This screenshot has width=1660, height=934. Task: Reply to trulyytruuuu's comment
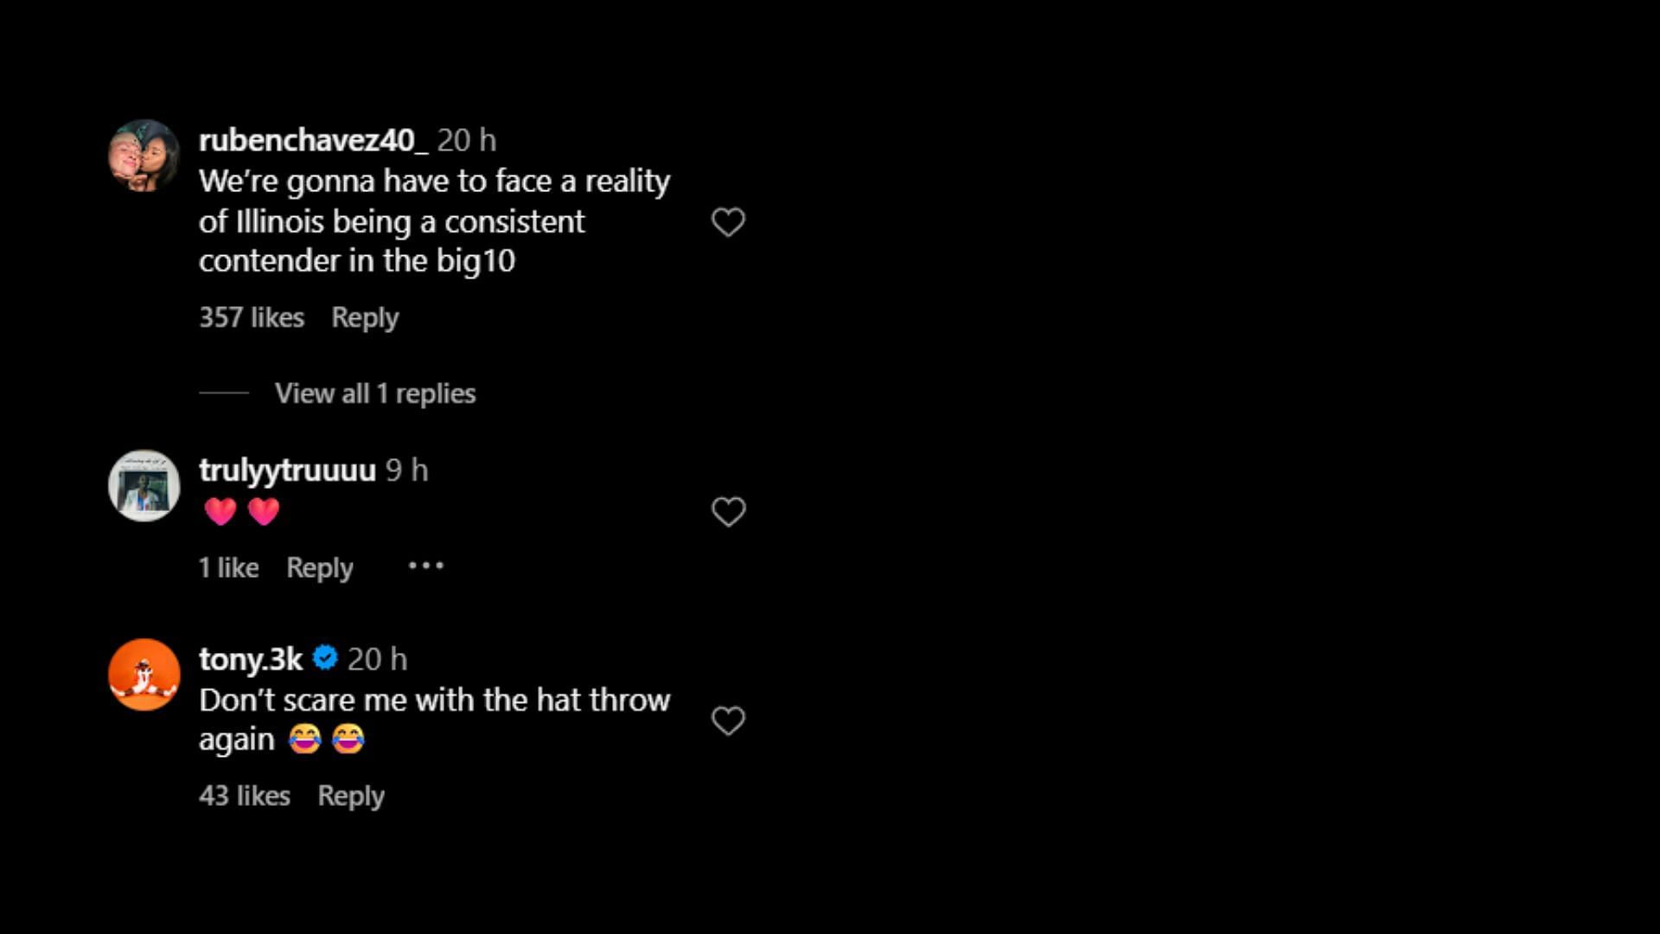click(x=320, y=567)
